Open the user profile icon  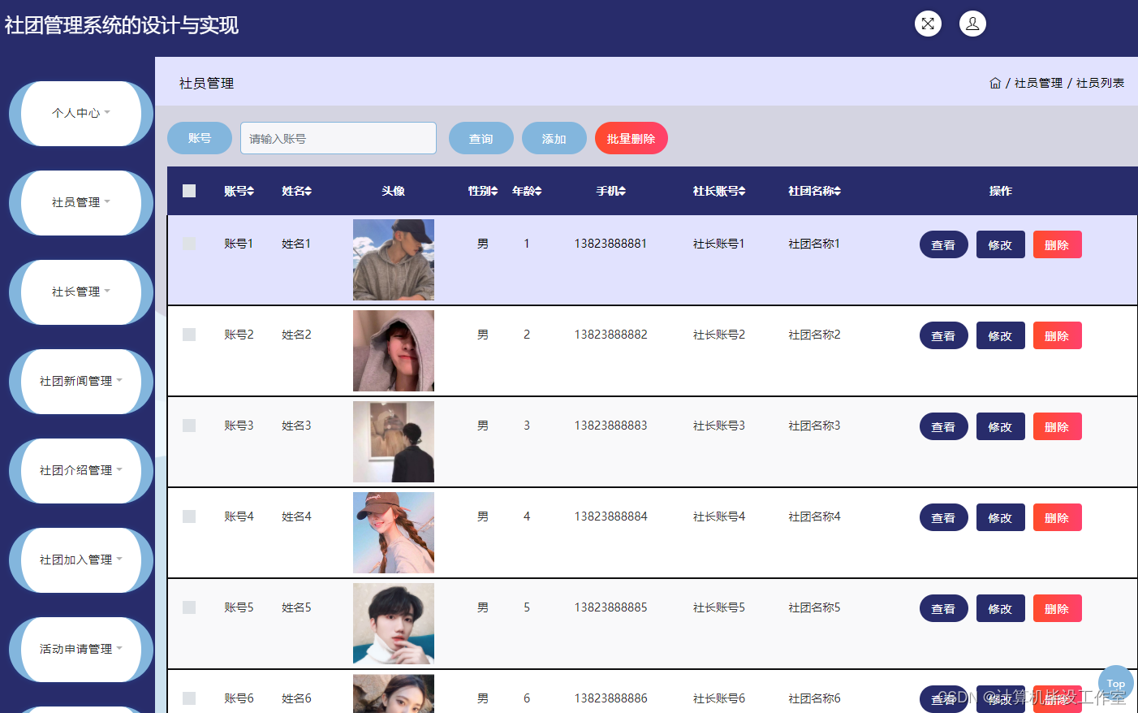point(972,24)
